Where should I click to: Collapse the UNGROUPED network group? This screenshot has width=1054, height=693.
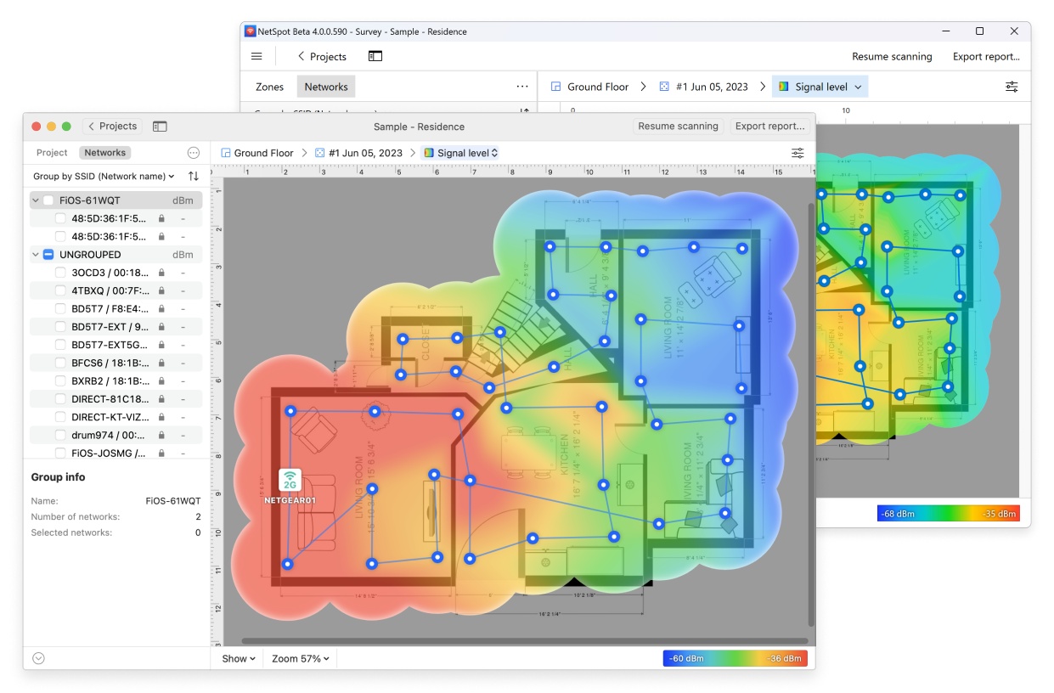[35, 254]
